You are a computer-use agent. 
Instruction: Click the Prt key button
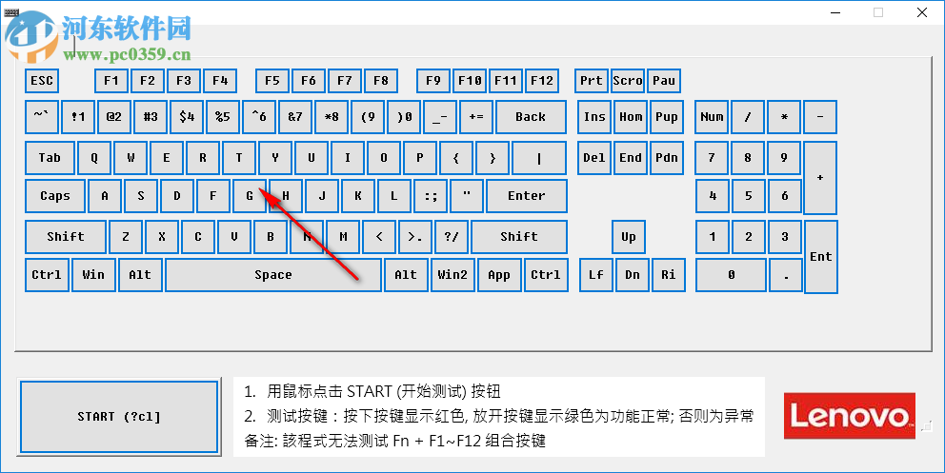click(592, 81)
